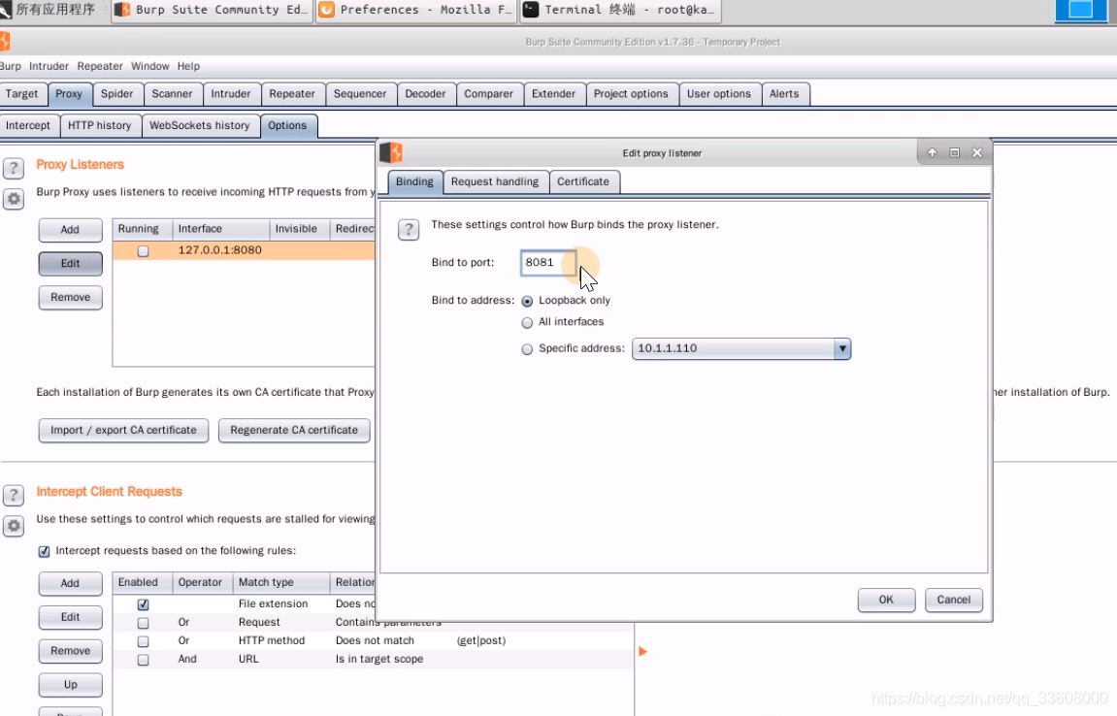Click Regenerate CA certificate

pyautogui.click(x=294, y=431)
